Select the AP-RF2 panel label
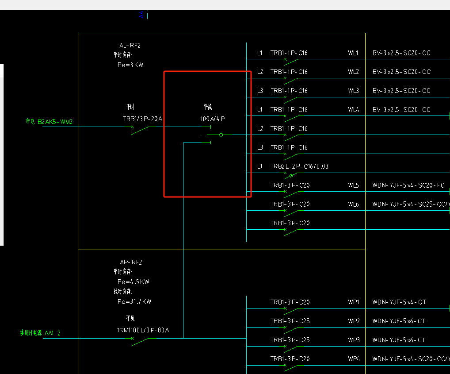The width and height of the screenshot is (450, 374). pyautogui.click(x=131, y=262)
